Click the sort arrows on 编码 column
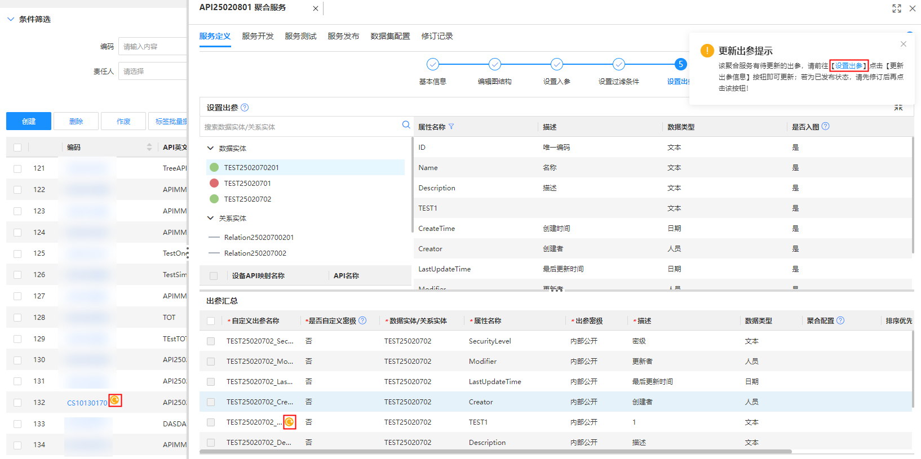 click(x=149, y=147)
